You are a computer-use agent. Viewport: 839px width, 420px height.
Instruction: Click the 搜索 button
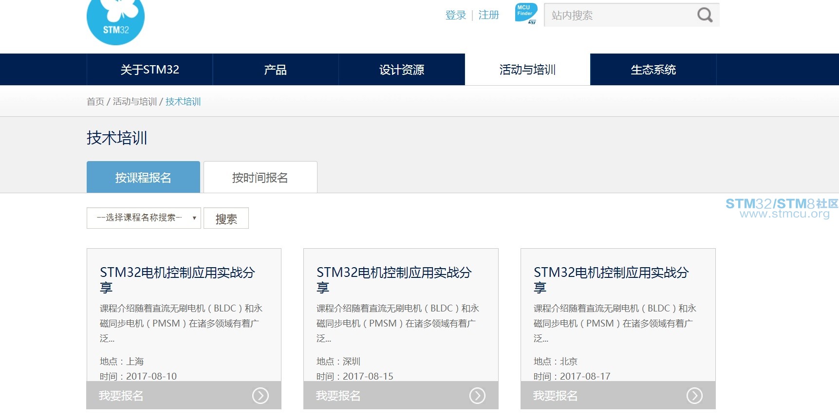(226, 219)
